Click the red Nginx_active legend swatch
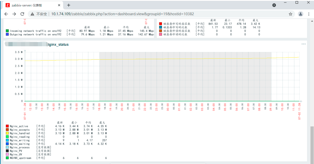The image size is (314, 164). pos(7,126)
